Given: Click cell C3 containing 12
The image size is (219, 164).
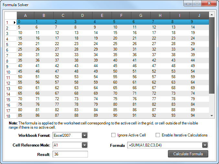Looking at the screenshot, I should (63, 33).
